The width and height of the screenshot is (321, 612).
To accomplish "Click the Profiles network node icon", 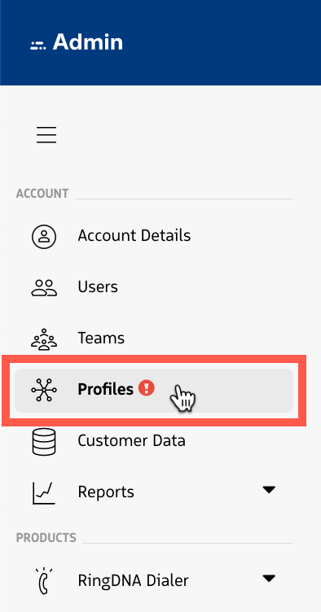I will [44, 390].
